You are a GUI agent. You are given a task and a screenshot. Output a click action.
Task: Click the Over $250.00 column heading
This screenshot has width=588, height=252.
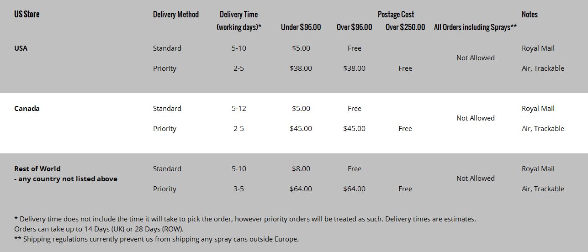tap(405, 27)
